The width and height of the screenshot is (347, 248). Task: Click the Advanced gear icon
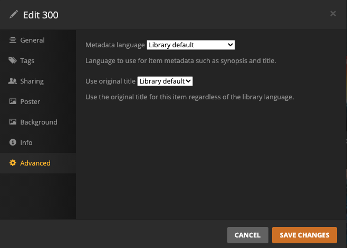point(13,163)
